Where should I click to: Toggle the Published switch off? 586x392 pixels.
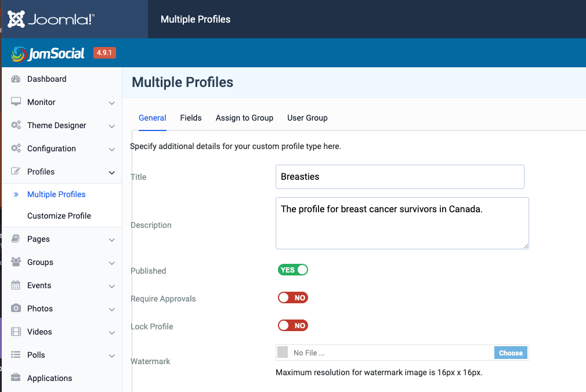click(x=293, y=270)
